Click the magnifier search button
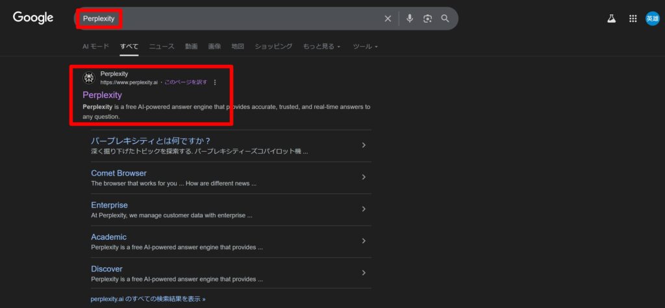This screenshot has width=665, height=308. 445,19
